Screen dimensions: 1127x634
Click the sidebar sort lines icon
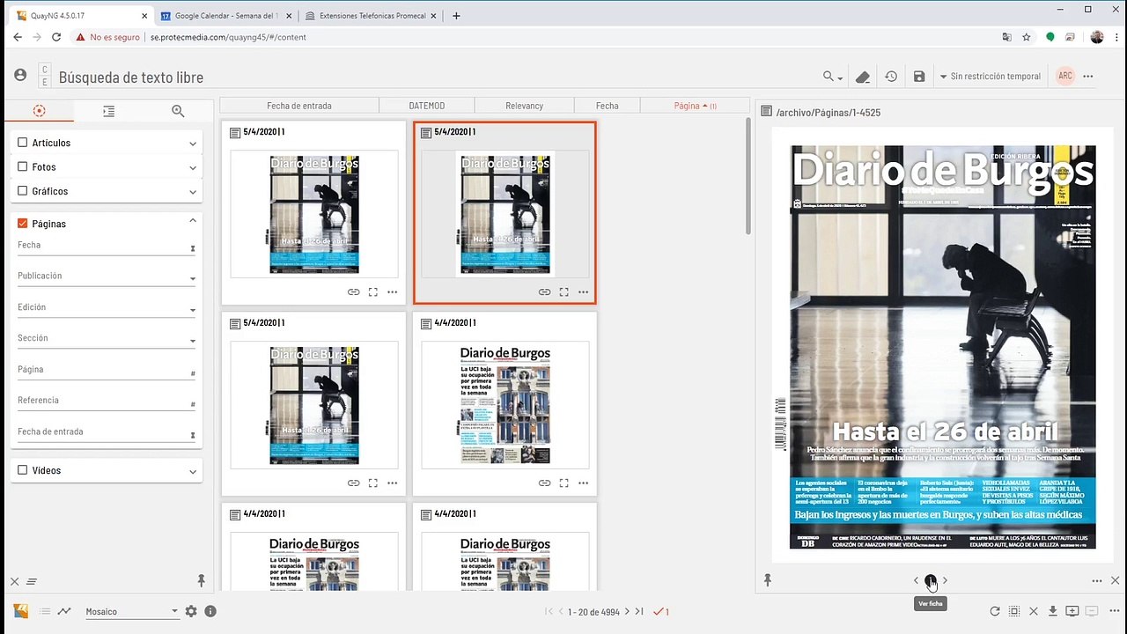32,581
